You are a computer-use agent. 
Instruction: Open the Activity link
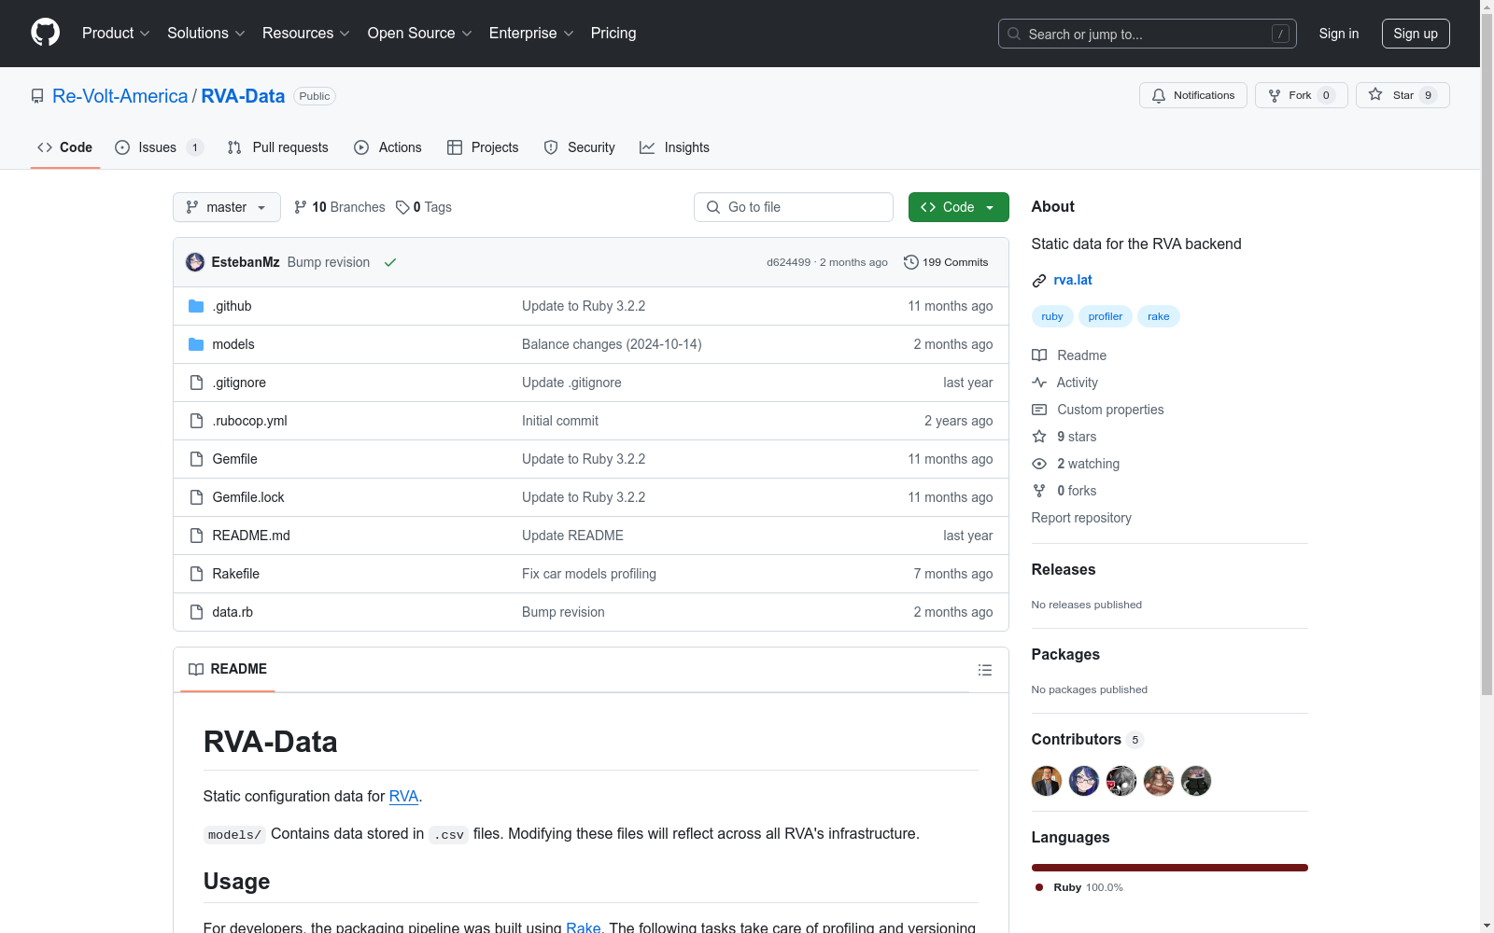click(x=1065, y=383)
